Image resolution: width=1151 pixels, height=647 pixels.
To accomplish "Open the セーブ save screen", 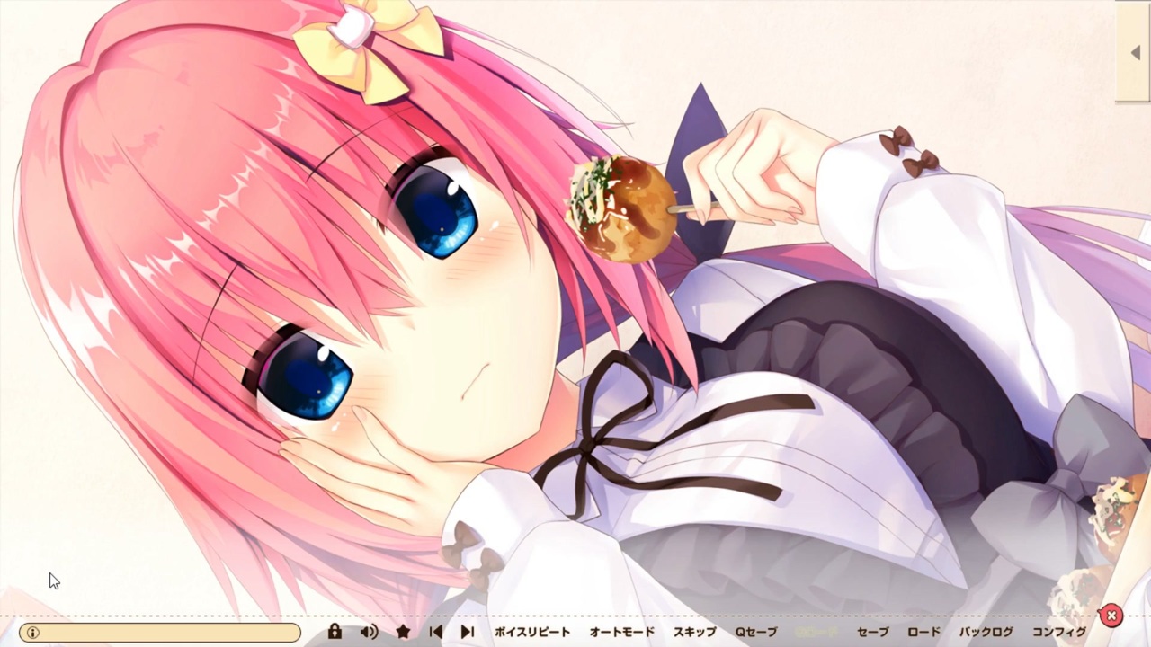I will pyautogui.click(x=872, y=632).
